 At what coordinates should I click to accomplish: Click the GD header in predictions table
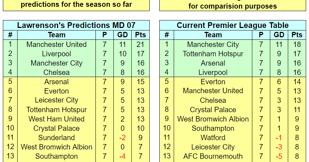122,35
